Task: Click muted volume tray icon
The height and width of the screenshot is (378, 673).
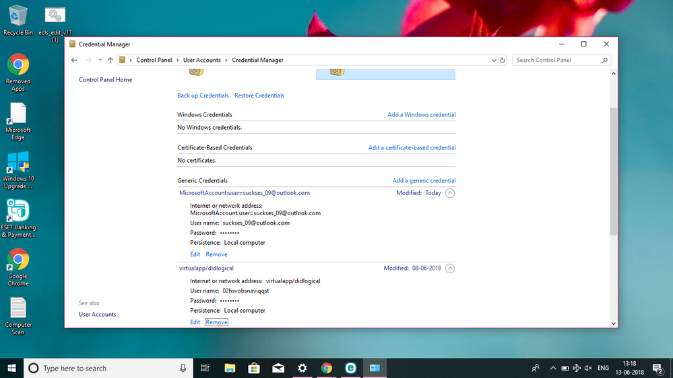Action: pyautogui.click(x=588, y=368)
